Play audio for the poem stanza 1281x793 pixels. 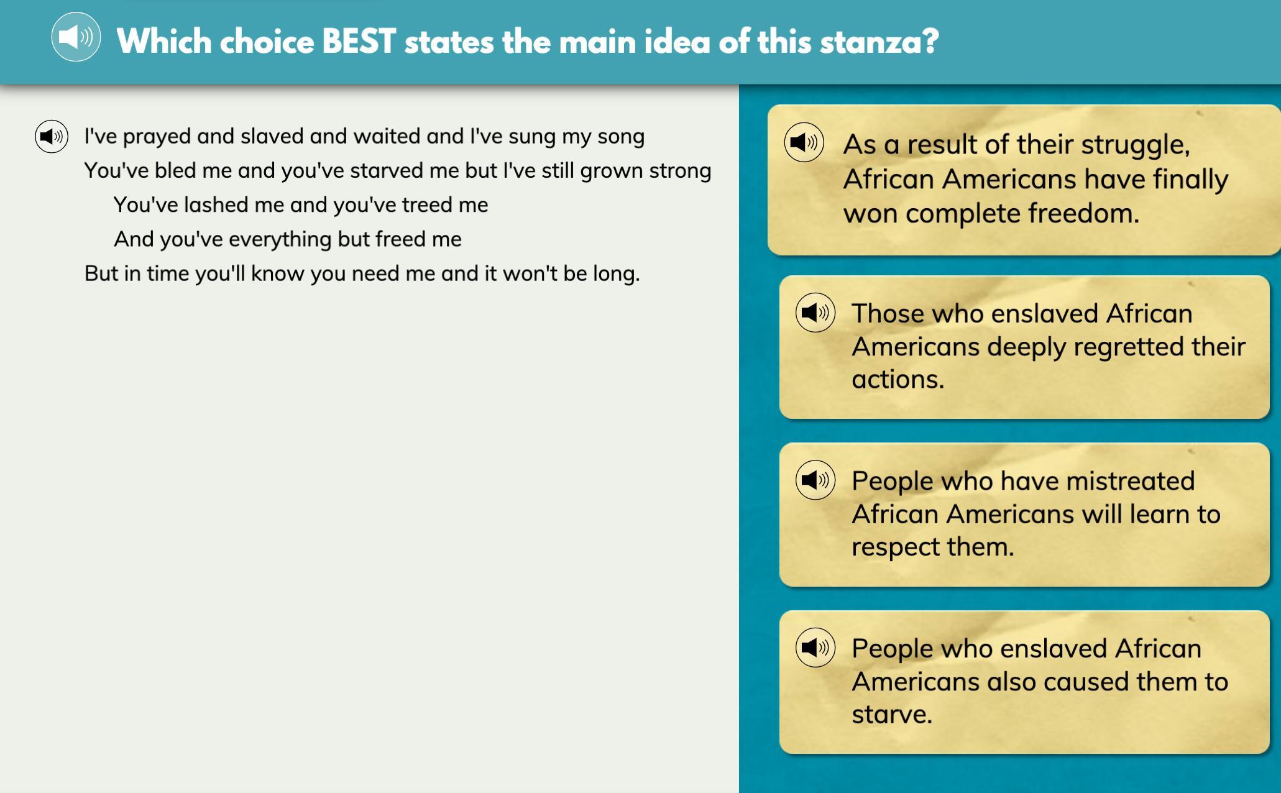coord(52,136)
